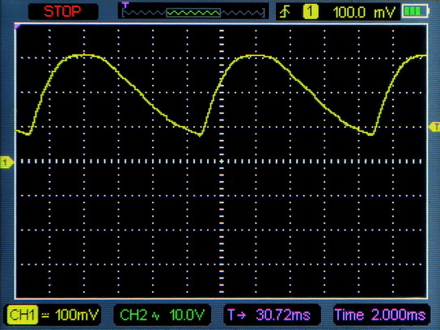Click the CH2 10.0V scale value

click(x=187, y=315)
